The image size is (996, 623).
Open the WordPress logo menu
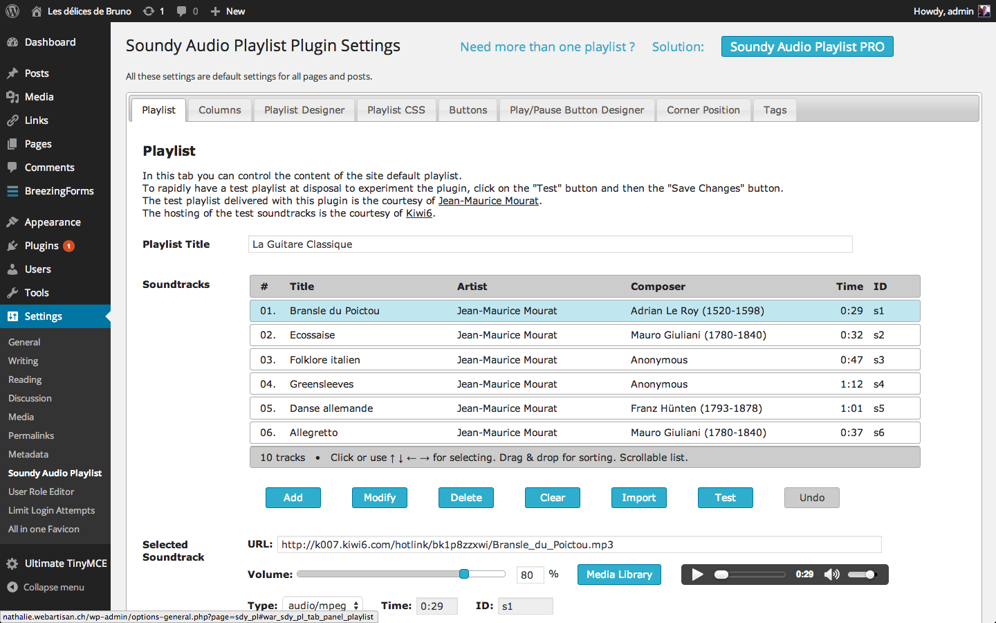[x=12, y=11]
